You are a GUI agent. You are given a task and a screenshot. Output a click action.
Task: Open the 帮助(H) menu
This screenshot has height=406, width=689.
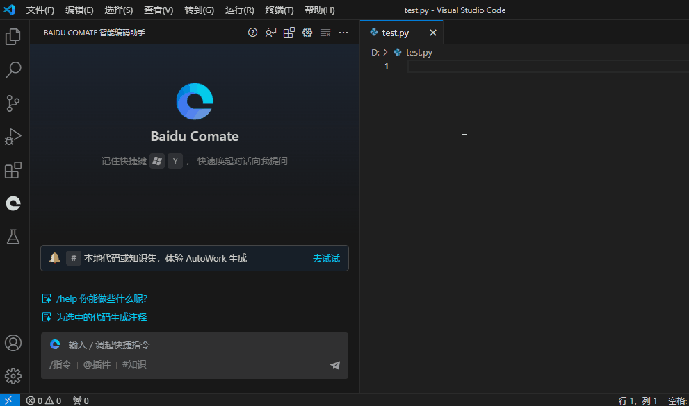pyautogui.click(x=319, y=10)
